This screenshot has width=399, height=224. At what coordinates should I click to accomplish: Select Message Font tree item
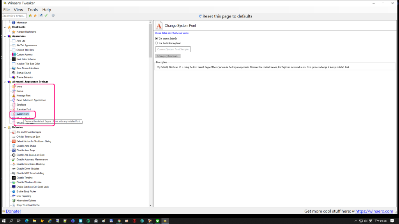(23, 96)
